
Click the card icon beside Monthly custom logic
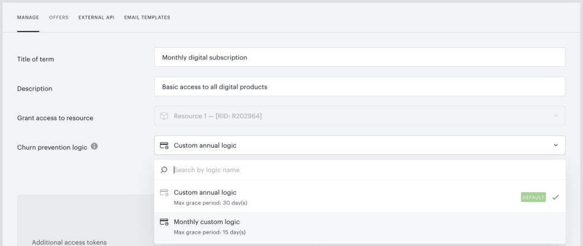[x=164, y=222]
